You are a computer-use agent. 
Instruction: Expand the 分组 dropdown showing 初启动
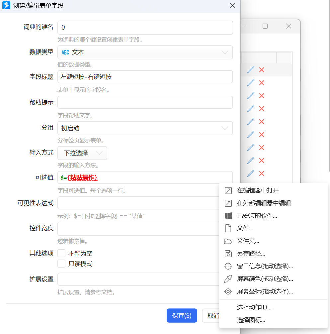point(145,128)
